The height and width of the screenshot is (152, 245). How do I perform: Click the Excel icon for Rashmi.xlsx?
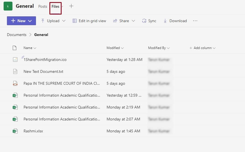[15, 131]
